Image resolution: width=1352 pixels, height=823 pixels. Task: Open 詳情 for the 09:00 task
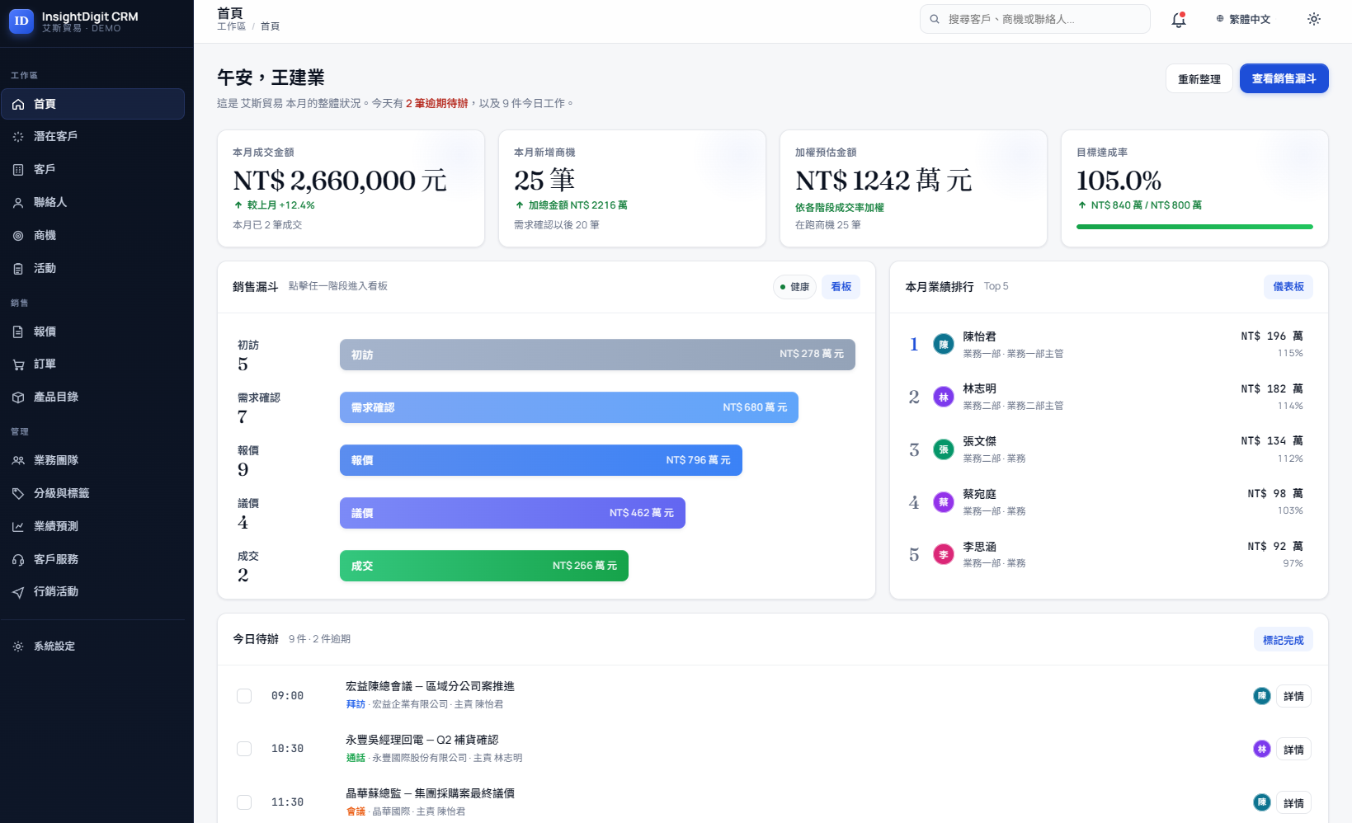1293,696
